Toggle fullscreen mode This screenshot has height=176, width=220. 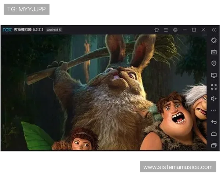tap(214, 87)
